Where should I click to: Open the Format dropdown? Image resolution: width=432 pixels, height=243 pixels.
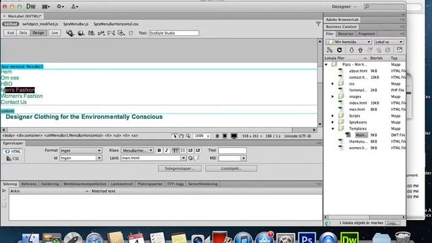coord(81,151)
